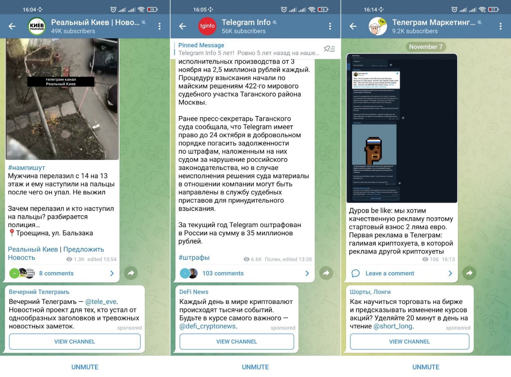
Task: Tap commenter avatars beside 103 comments
Action: (x=189, y=273)
